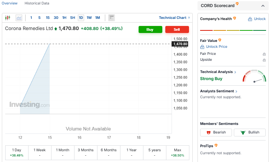Image resolution: width=272 pixels, height=162 pixels.
Task: Select the 1M interval
Action: (x=97, y=18)
